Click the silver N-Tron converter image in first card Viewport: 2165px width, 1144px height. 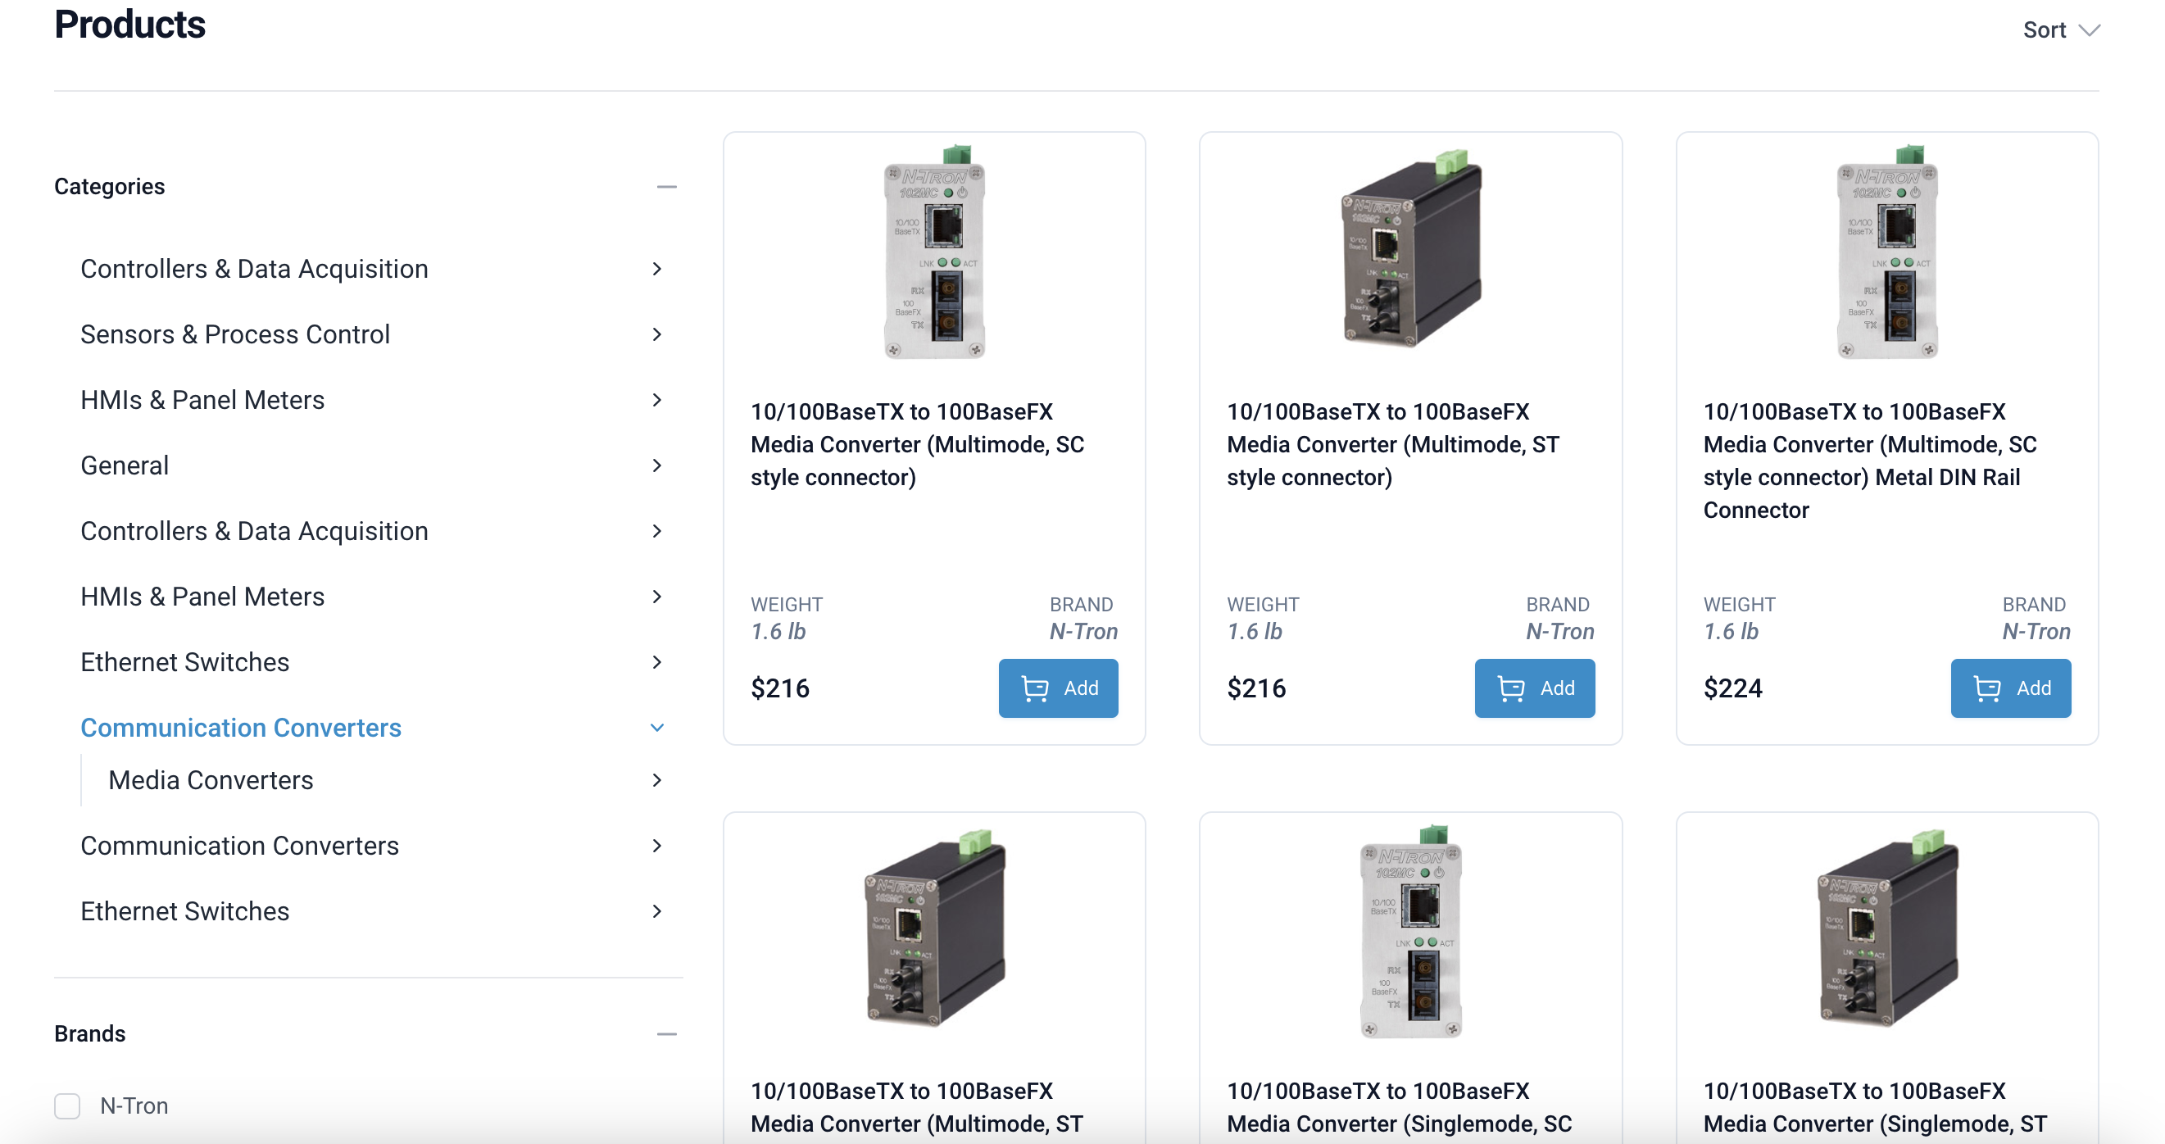[933, 252]
